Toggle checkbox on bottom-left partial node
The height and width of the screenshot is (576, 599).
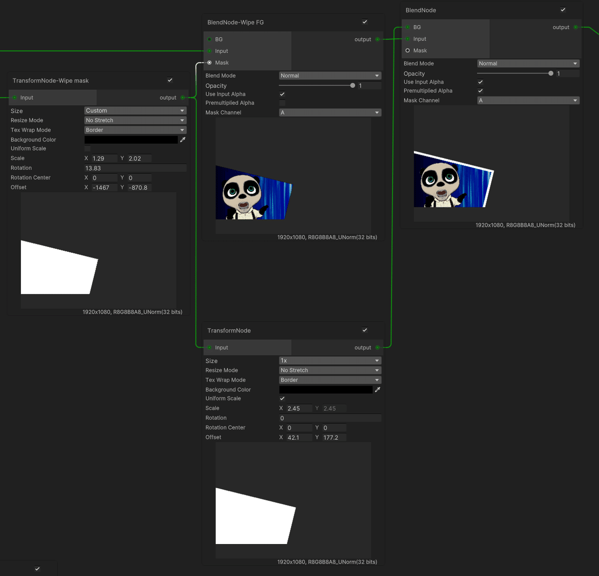pyautogui.click(x=37, y=569)
